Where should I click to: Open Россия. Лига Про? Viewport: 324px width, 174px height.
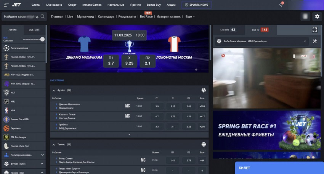(x=24, y=146)
